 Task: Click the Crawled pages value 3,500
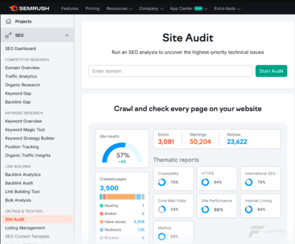point(109,188)
